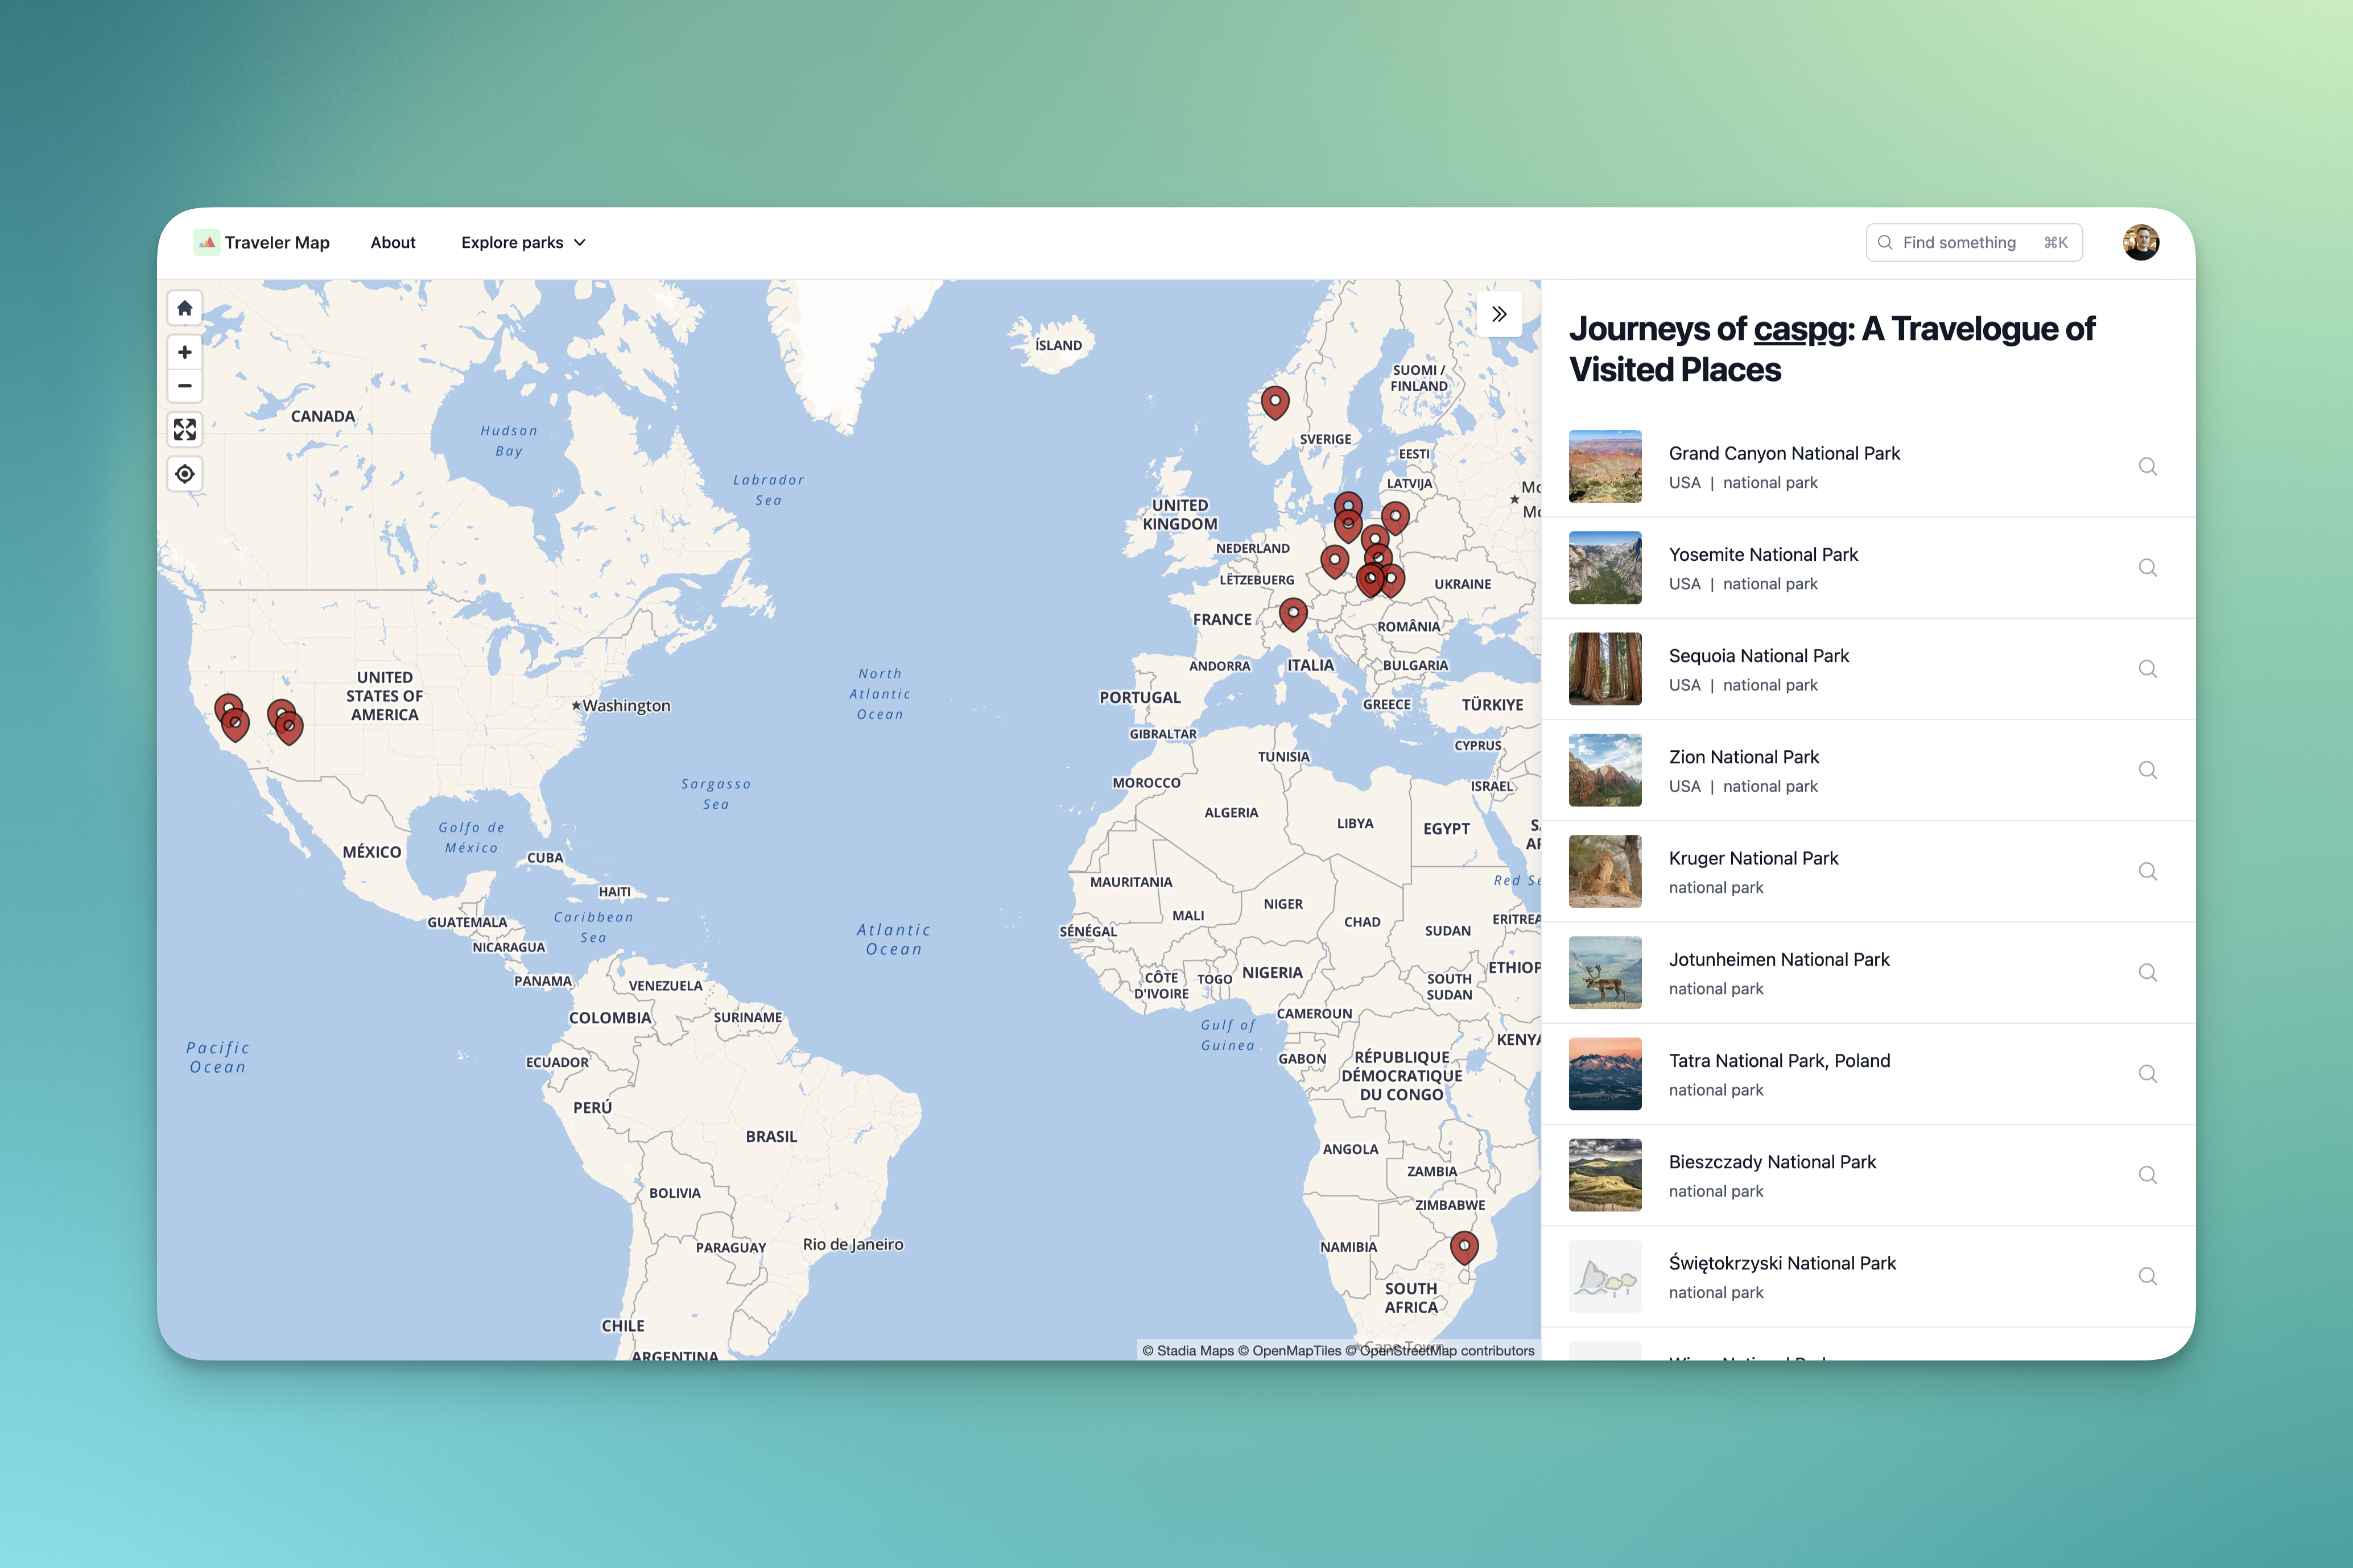Open caspg profile link in heading
This screenshot has height=1568, width=2353.
coord(1800,329)
